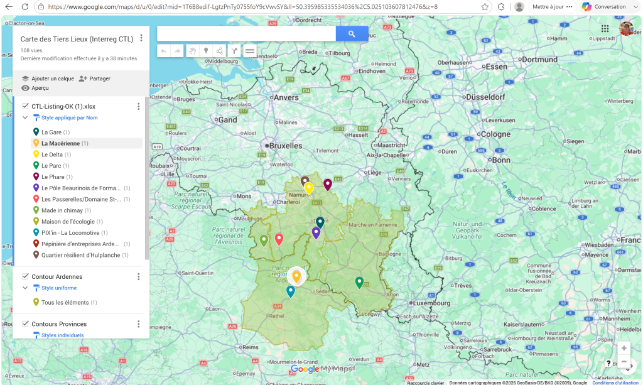Collapse the CTL-Listing-OK style list
Image resolution: width=643 pixels, height=385 pixels.
25,117
